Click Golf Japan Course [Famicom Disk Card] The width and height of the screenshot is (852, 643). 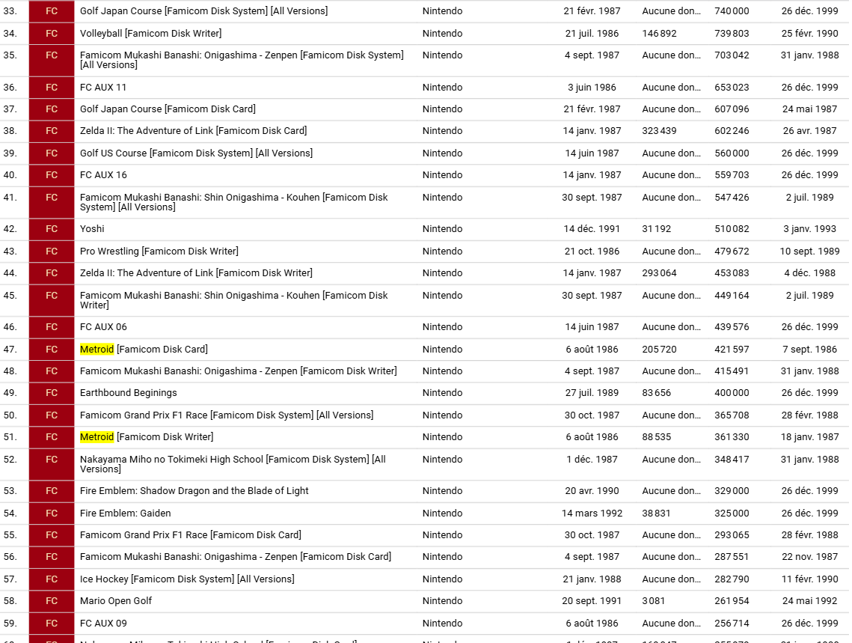[168, 109]
